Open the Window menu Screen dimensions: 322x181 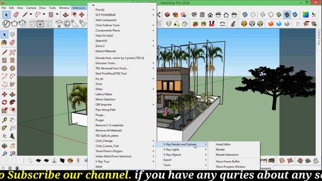pos(64,8)
